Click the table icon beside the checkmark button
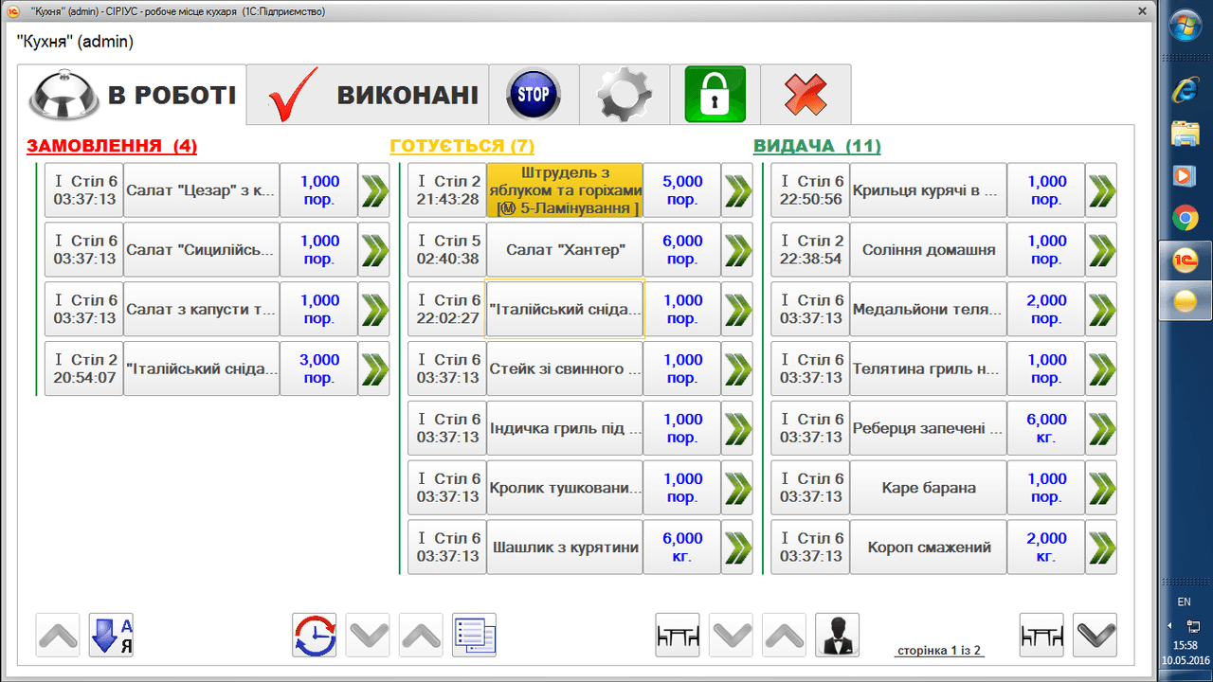Viewport: 1213px width, 682px height. 1041,635
